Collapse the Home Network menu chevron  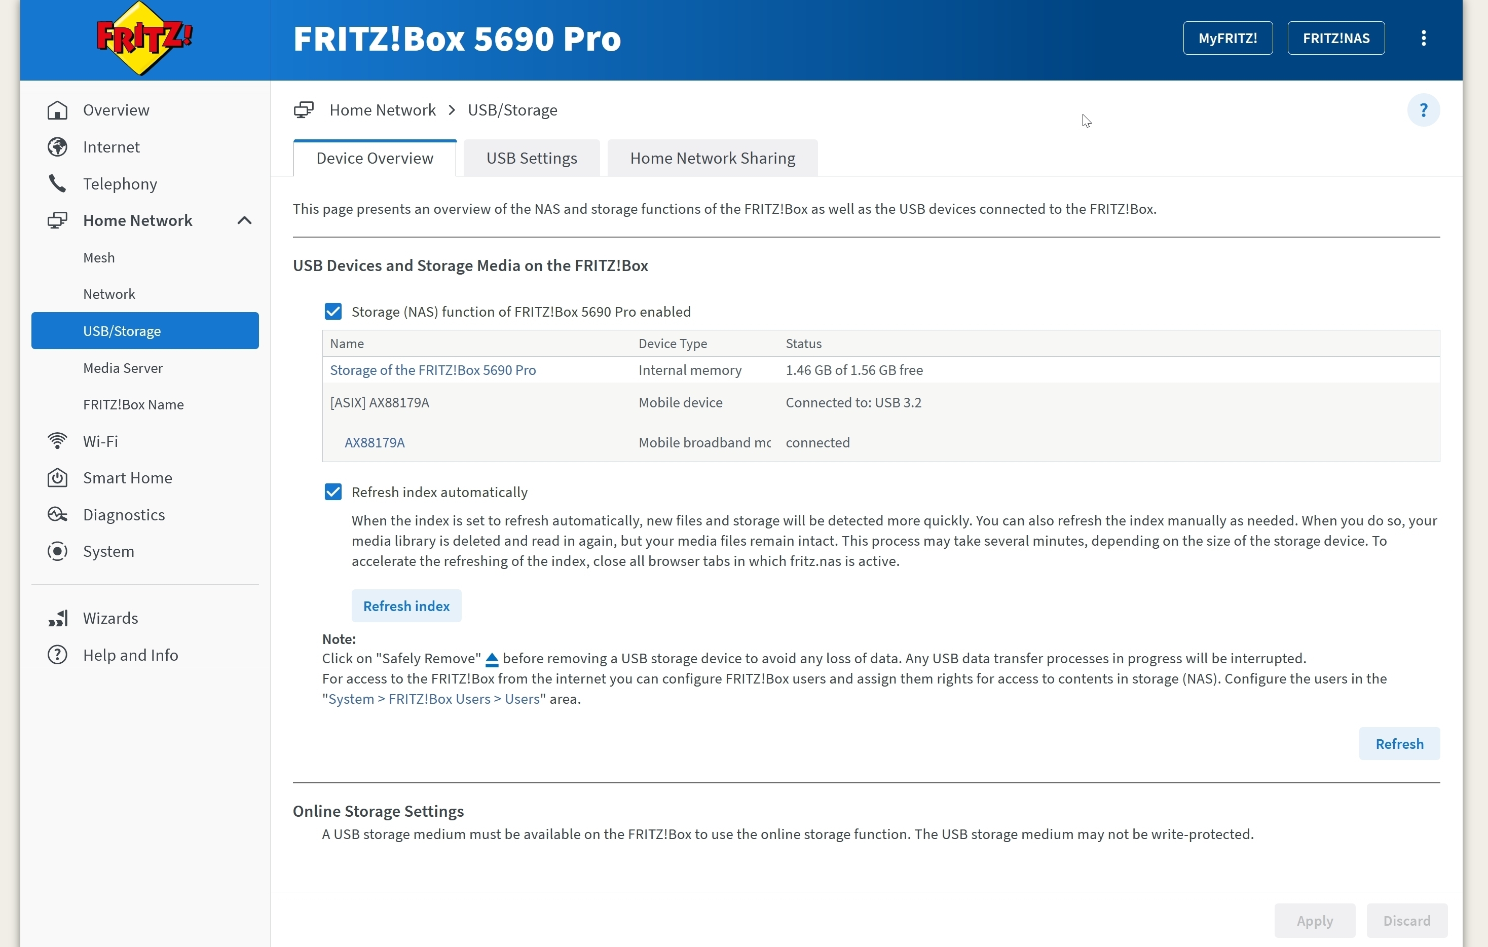pyautogui.click(x=245, y=220)
